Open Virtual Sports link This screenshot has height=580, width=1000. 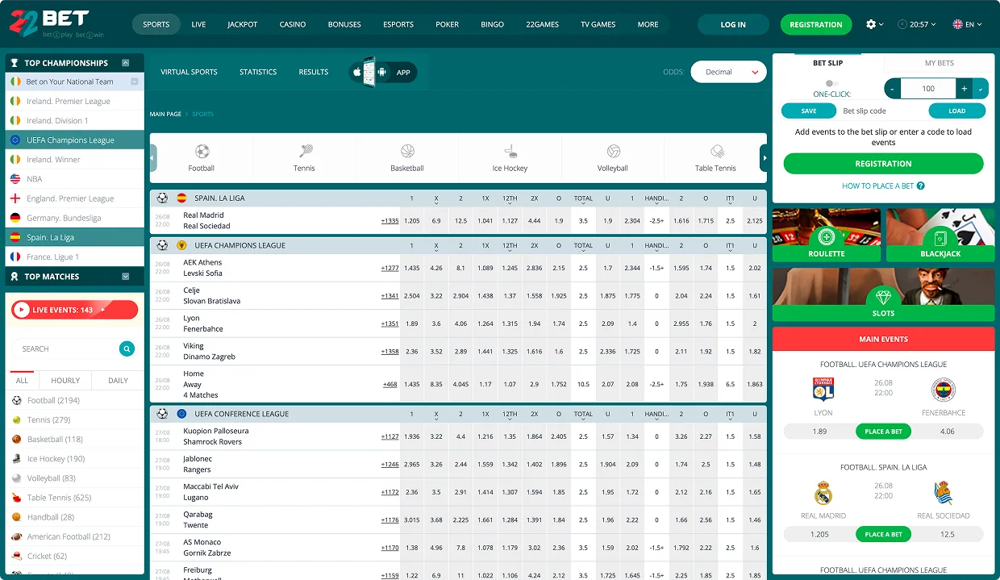click(x=189, y=72)
